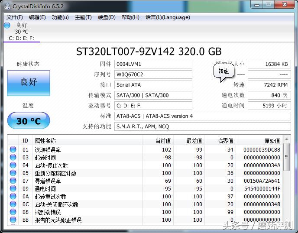The image size is (298, 233).
Task: Click the CrystalDiskInfo app icon in title bar
Action: click(7, 6)
